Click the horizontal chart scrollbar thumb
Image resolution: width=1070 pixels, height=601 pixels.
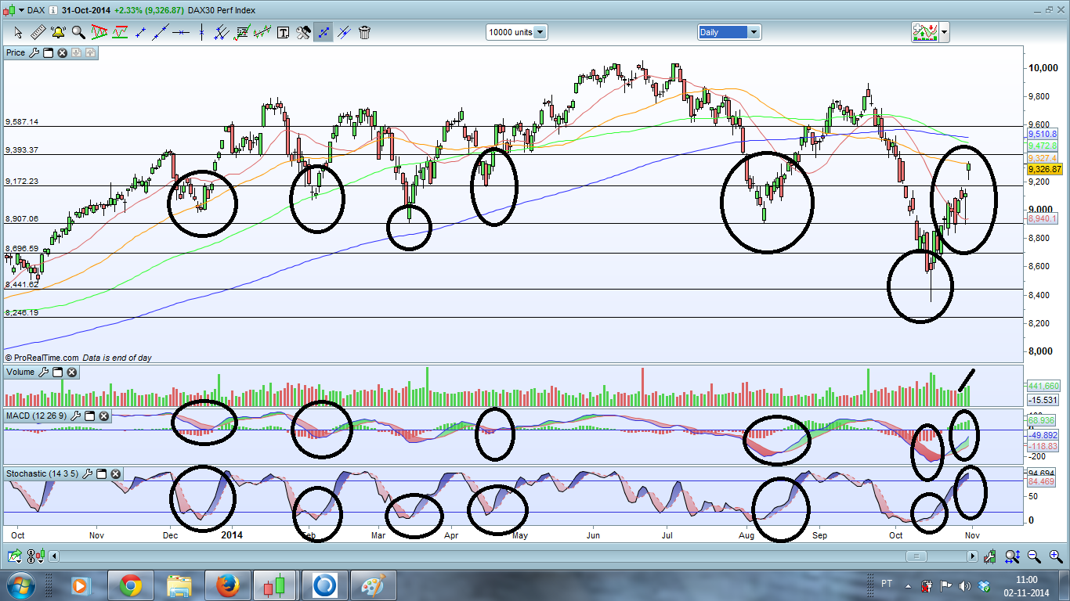[x=916, y=556]
